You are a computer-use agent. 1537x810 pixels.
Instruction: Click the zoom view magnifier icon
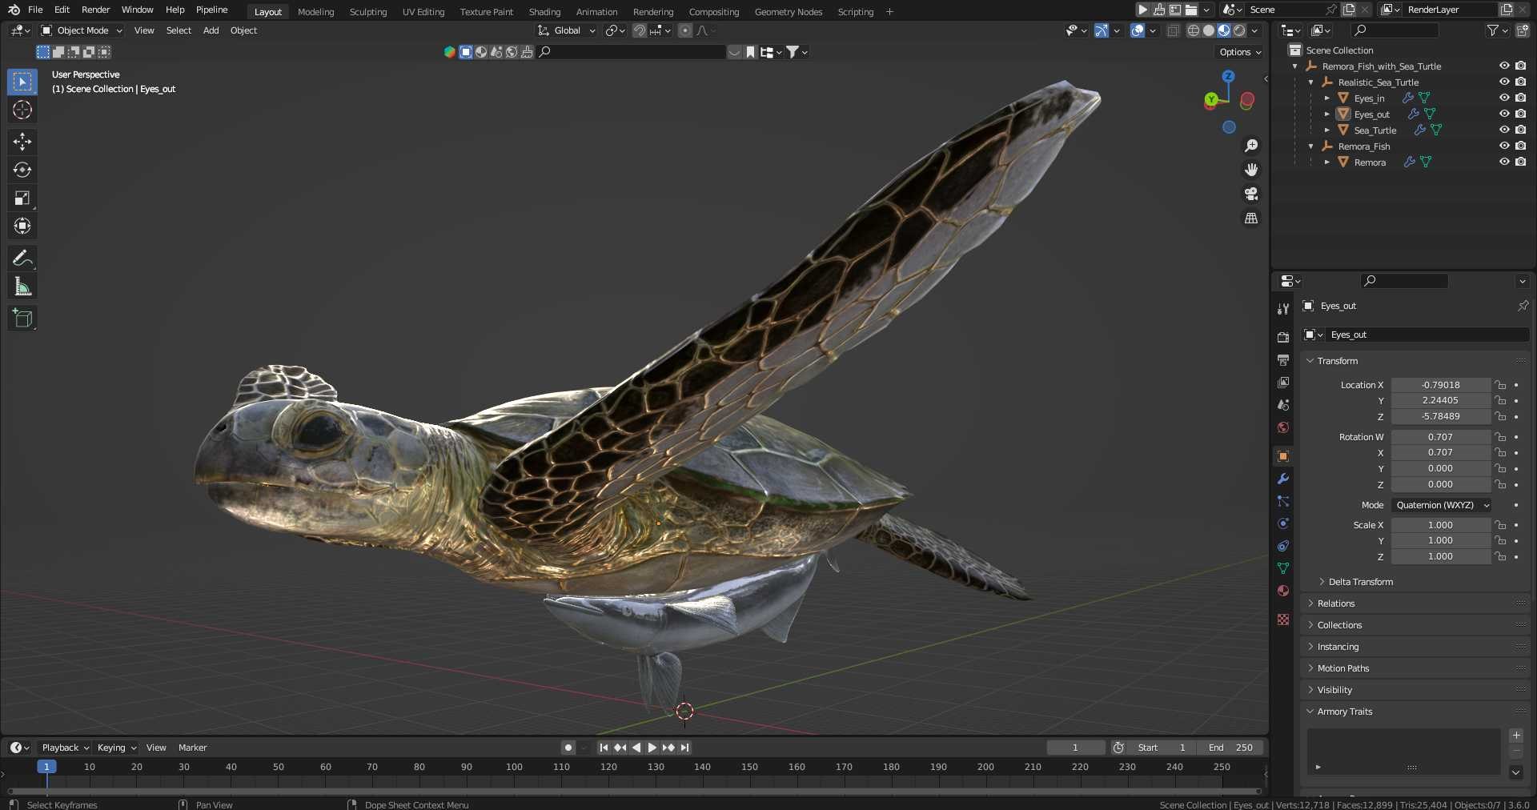pos(1251,146)
